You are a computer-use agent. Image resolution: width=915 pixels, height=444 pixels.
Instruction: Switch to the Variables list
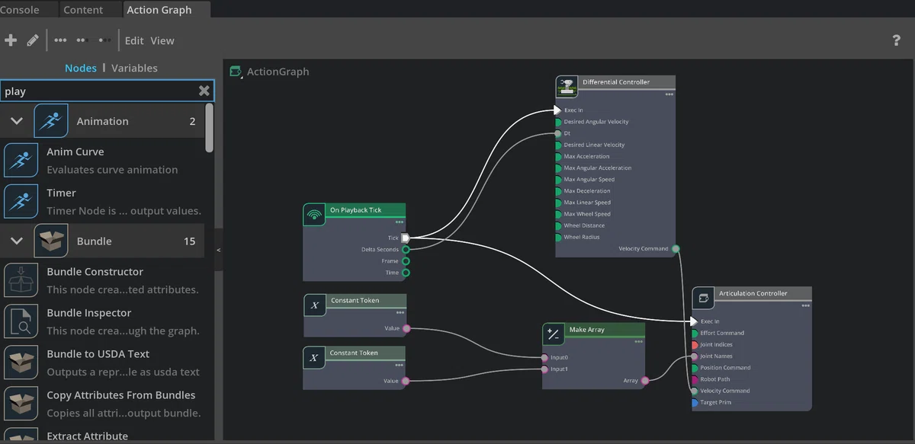134,68
